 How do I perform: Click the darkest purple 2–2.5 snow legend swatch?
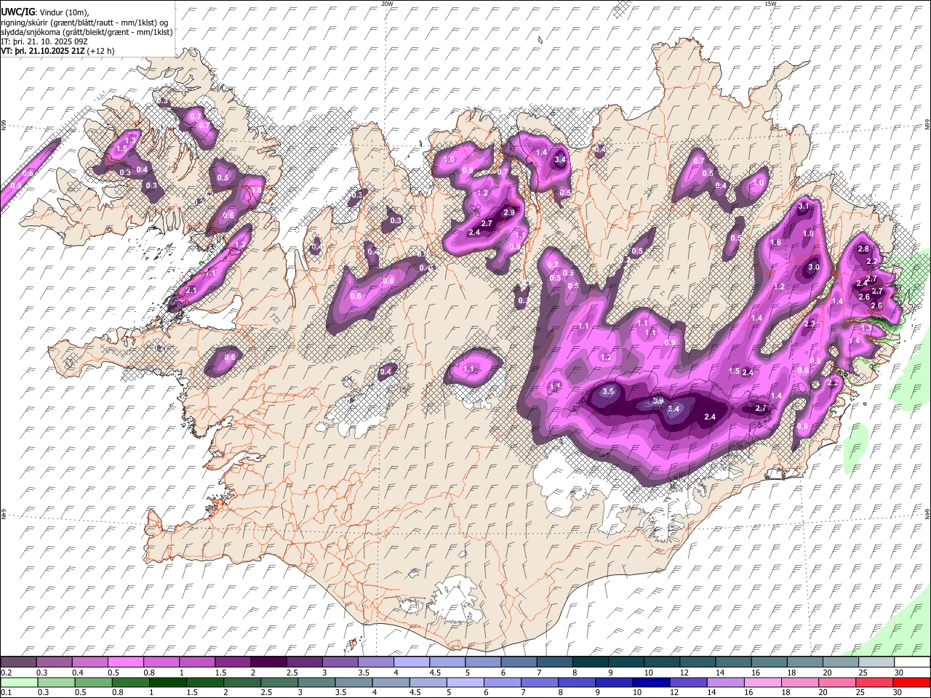point(268,662)
